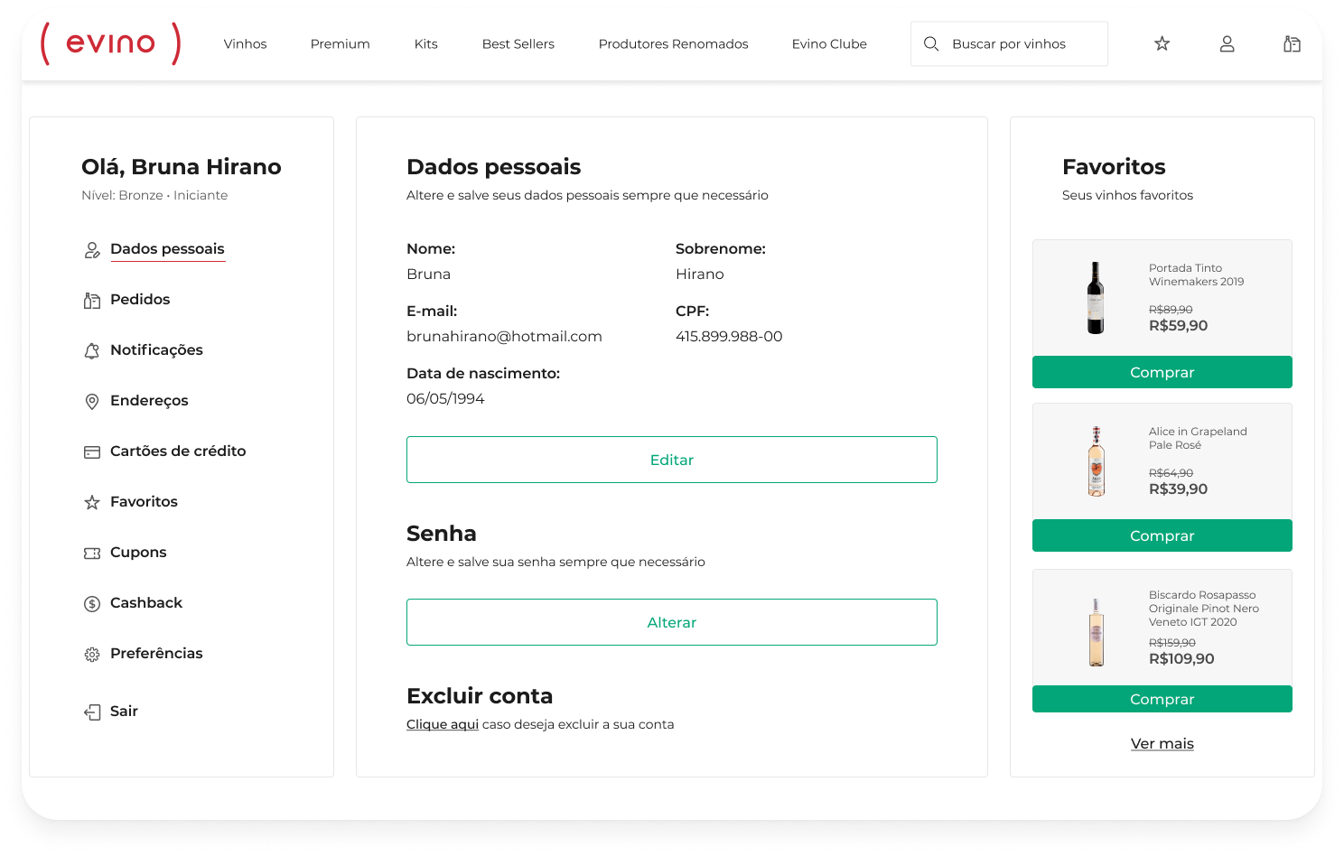Buy Portada Tinto Winemakers 2019
Viewport: 1344px width, 856px height.
(1162, 372)
